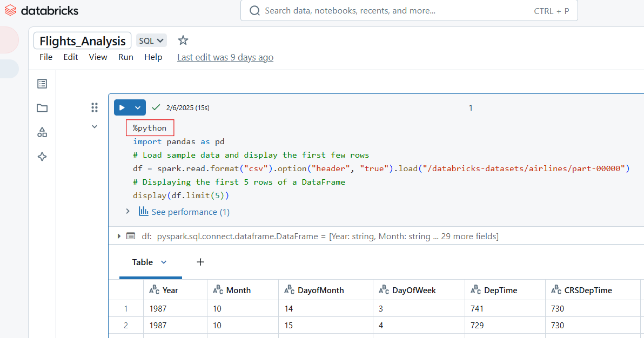Click the DepTime column header

point(505,290)
